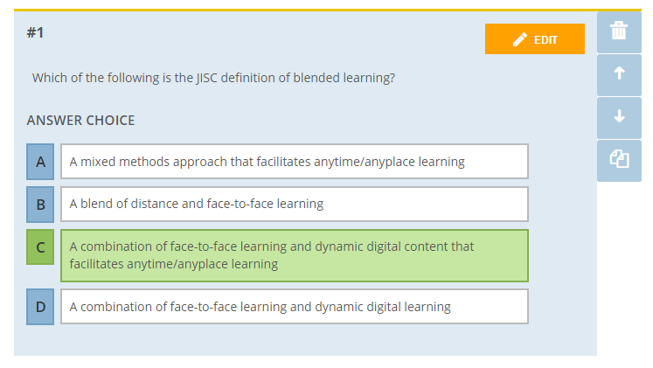
Task: Delete question #1 with the trash icon
Action: point(619,31)
